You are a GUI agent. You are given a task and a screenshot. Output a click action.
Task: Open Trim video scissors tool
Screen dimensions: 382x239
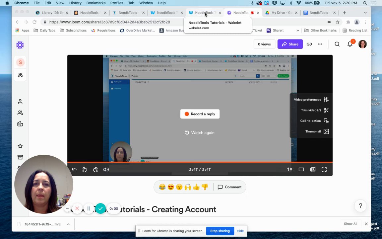click(x=315, y=110)
